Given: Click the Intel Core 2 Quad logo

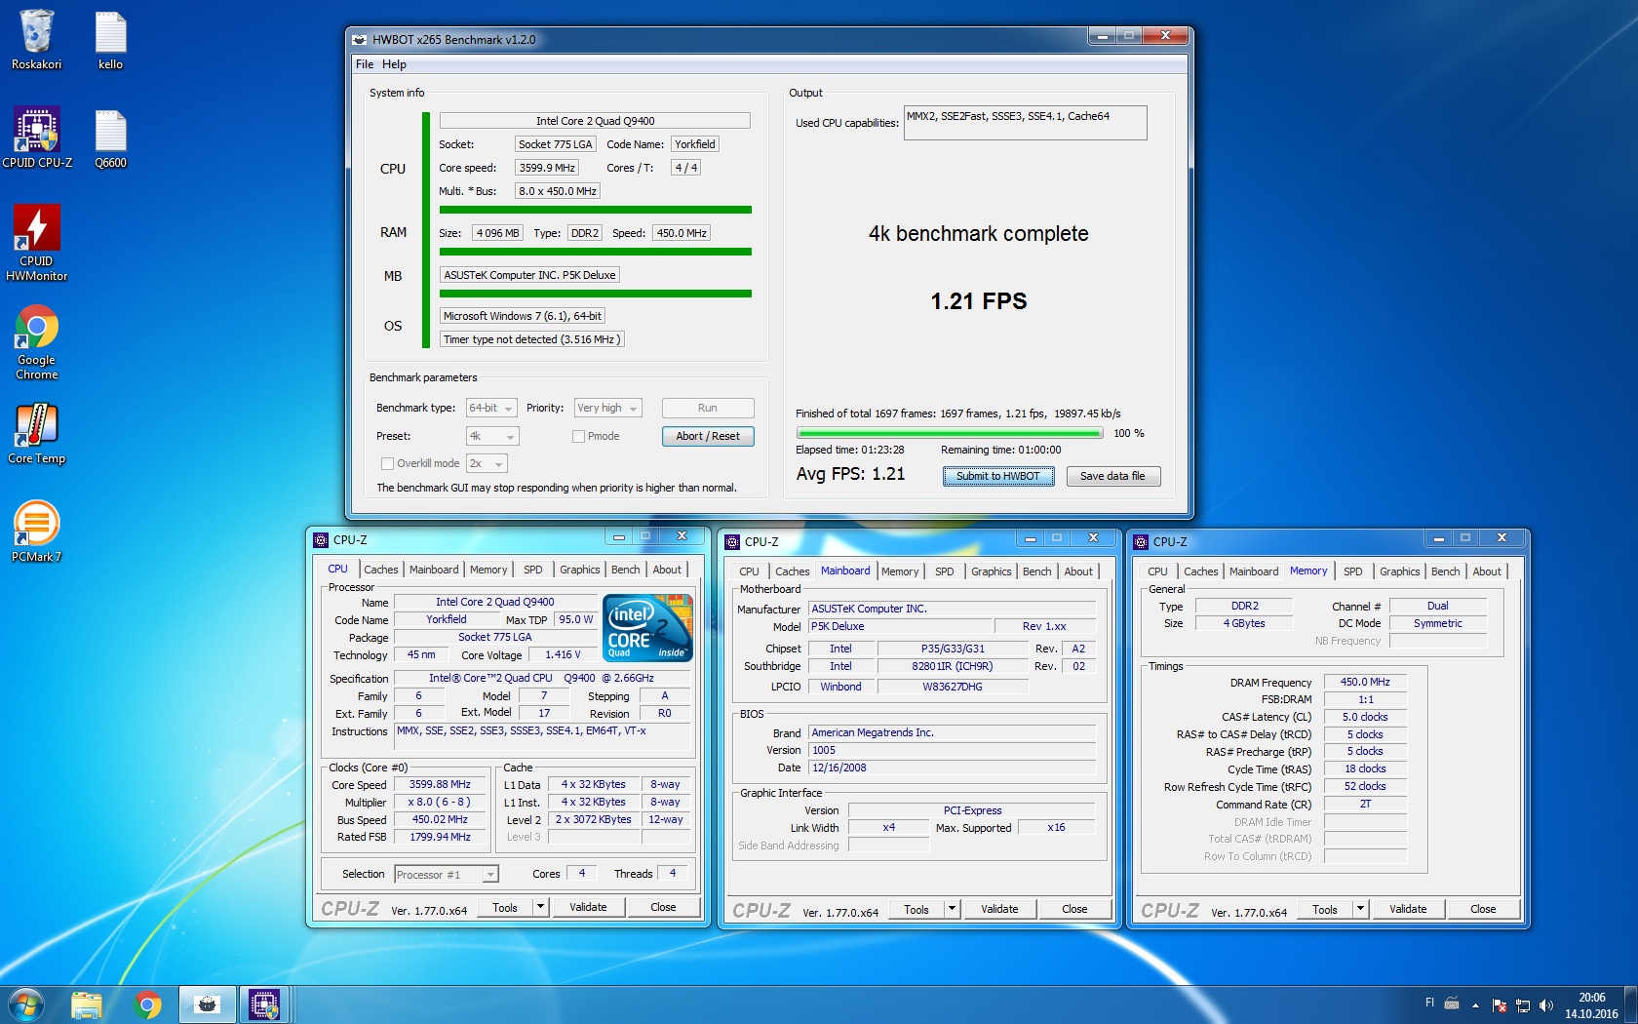Looking at the screenshot, I should tap(648, 627).
